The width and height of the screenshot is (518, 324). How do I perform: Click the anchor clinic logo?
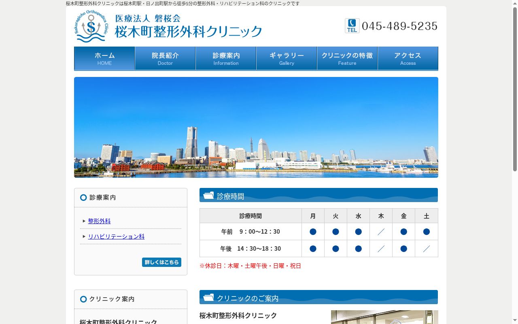tap(91, 26)
